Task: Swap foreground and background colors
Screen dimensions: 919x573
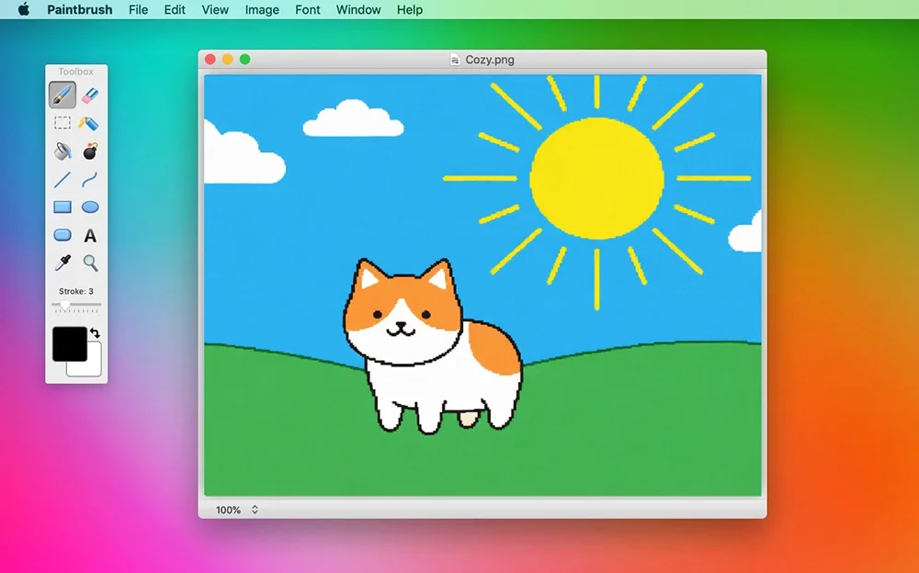Action: (95, 332)
